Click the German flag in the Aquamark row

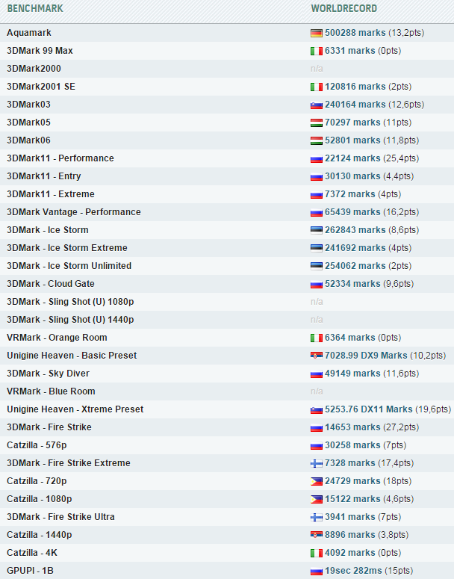click(x=317, y=33)
